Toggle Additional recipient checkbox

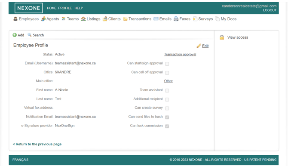pos(167,99)
